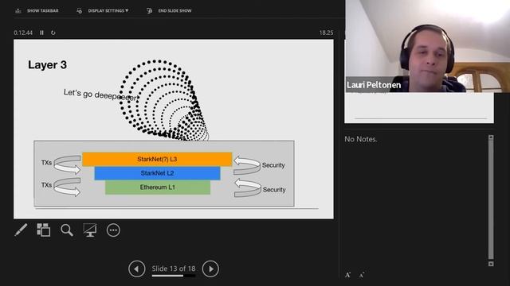Open the see all slides grid
Viewport: 510px width, 286px height.
tap(43, 230)
